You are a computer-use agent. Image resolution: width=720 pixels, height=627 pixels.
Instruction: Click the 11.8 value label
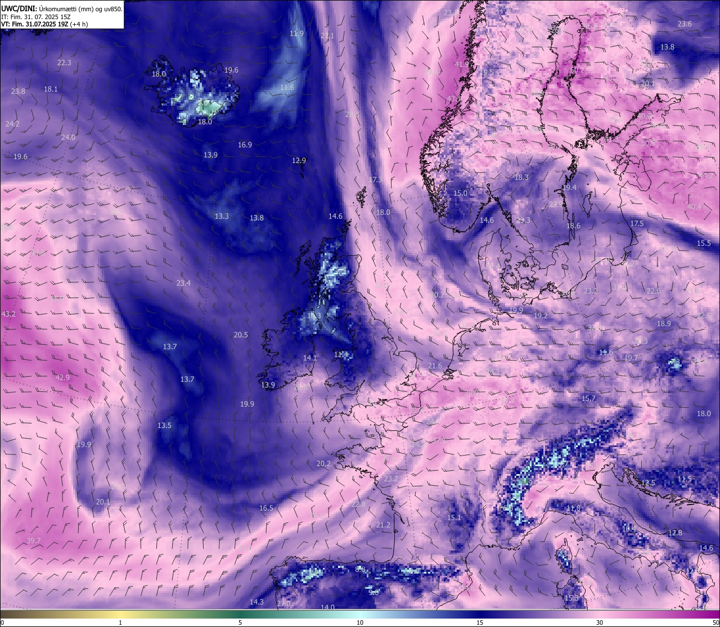pos(573,508)
